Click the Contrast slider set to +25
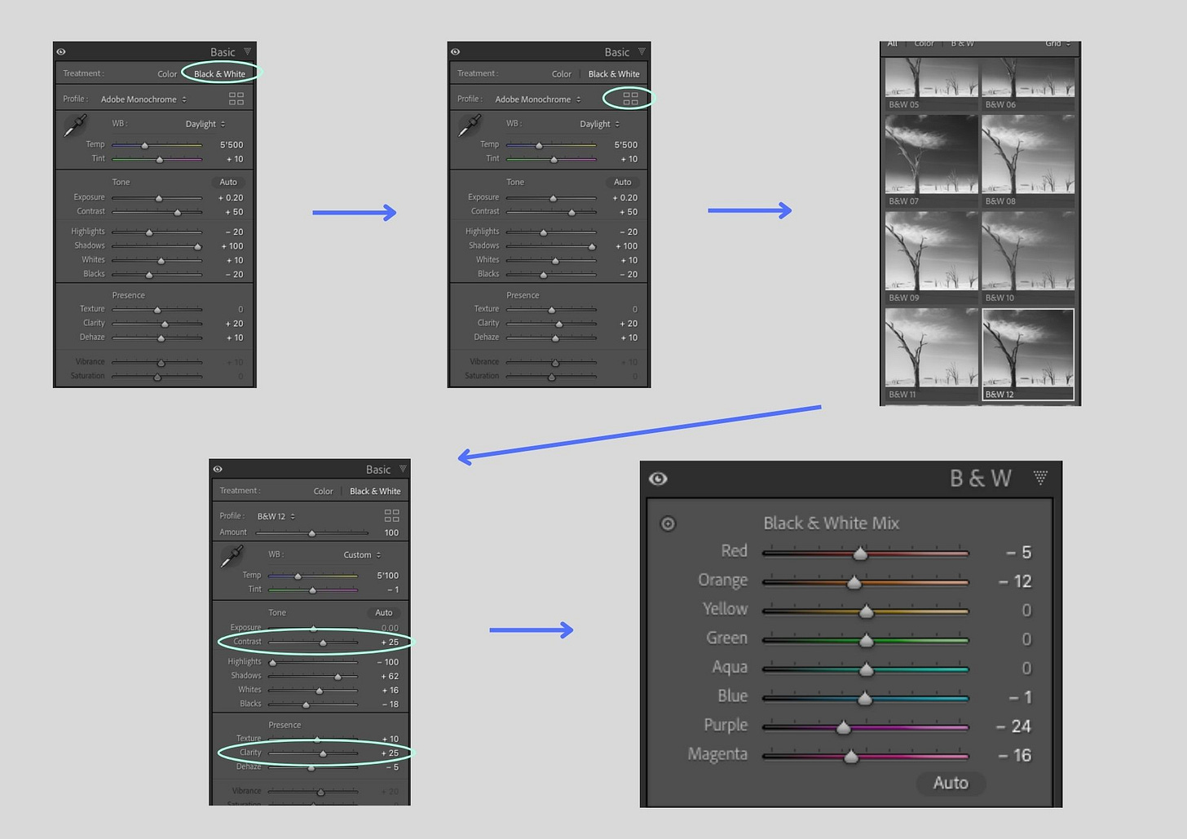Image resolution: width=1187 pixels, height=839 pixels. coord(313,642)
